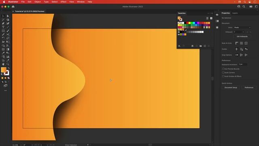259x146 pixels.
Task: Open the Object menu
Action: click(x=38, y=2)
